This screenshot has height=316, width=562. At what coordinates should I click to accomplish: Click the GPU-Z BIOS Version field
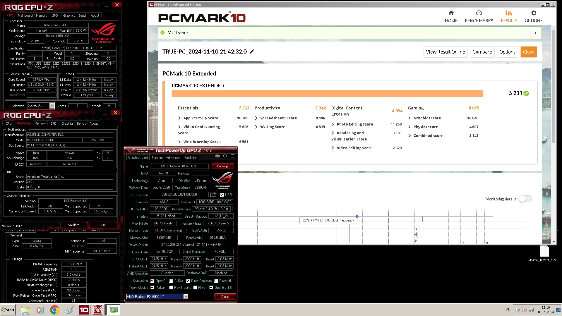(179, 195)
